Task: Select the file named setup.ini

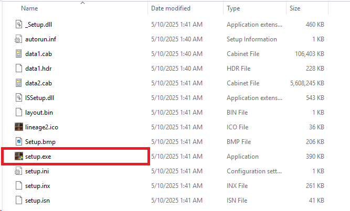Action: click(37, 171)
